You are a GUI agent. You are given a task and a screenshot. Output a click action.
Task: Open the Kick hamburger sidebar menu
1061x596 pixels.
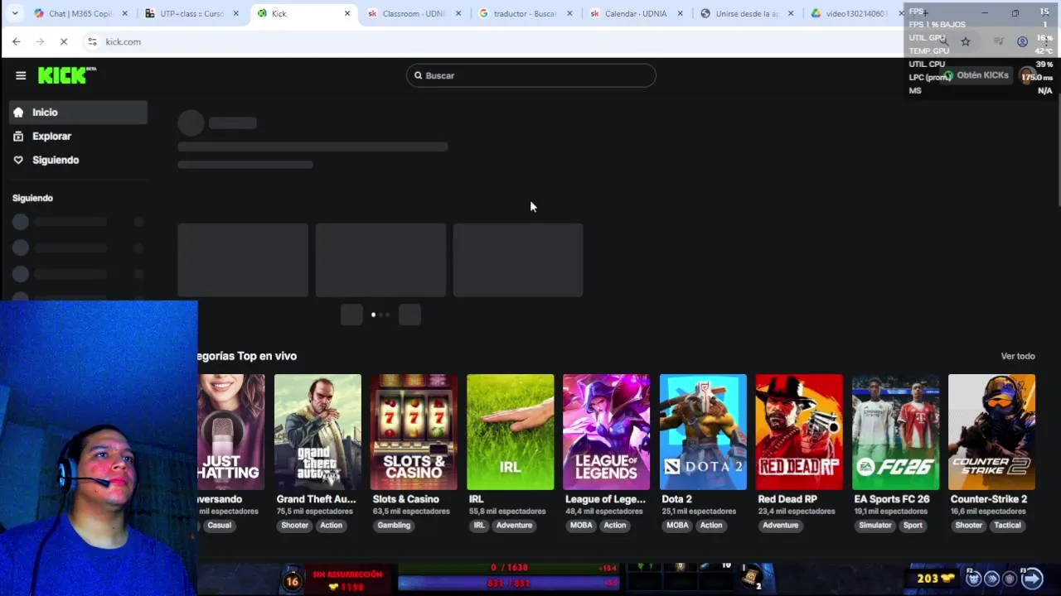(x=21, y=75)
